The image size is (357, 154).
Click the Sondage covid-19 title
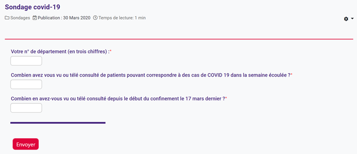tap(32, 7)
